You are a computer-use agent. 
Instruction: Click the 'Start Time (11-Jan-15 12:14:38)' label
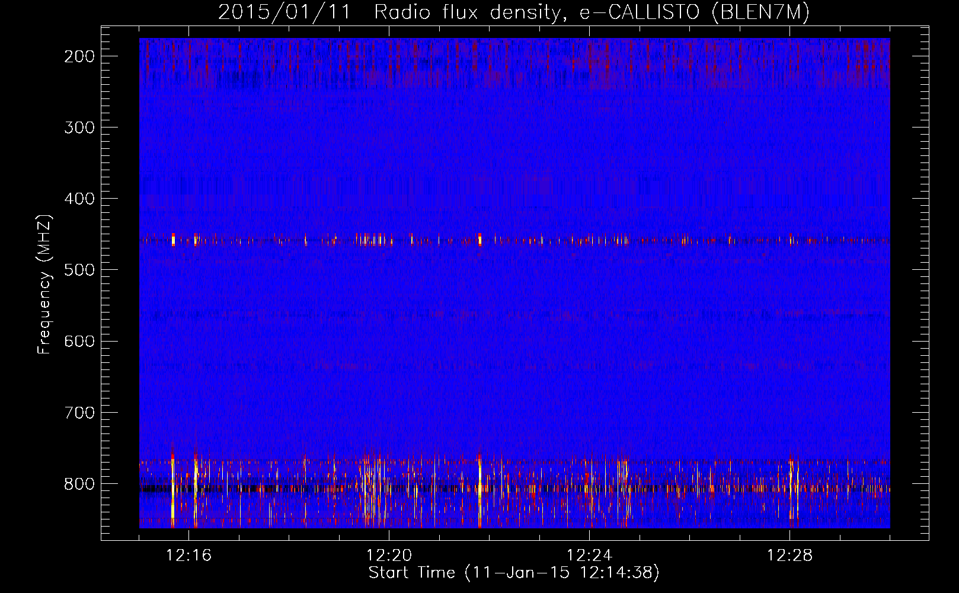coord(514,573)
